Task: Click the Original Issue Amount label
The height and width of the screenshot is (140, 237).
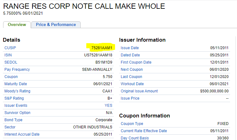Action: pyautogui.click(x=139, y=91)
